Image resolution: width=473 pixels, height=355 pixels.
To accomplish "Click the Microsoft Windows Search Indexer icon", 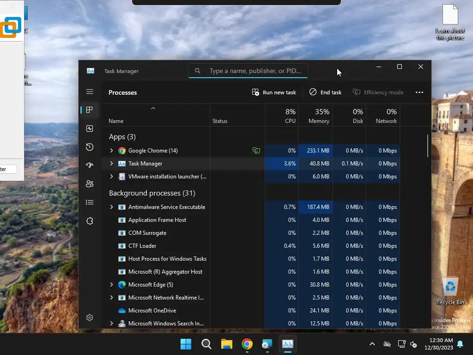I will (x=122, y=324).
